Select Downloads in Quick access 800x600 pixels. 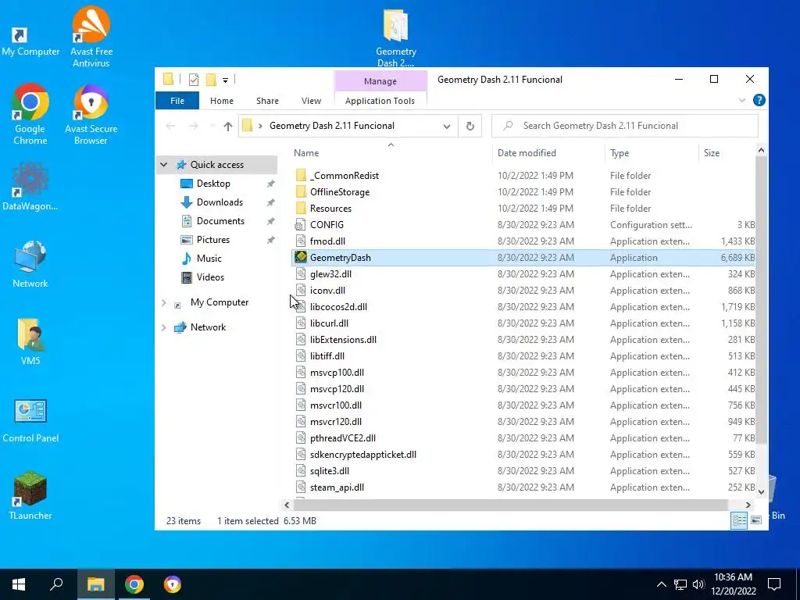tap(220, 202)
